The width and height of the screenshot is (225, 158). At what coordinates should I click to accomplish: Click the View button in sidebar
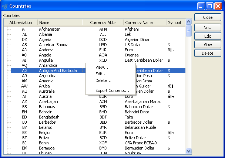[x=208, y=45]
